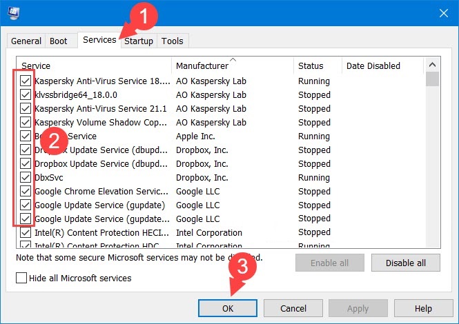This screenshot has height=324, width=459.
Task: Click the Date Disabled column header
Action: (383, 65)
